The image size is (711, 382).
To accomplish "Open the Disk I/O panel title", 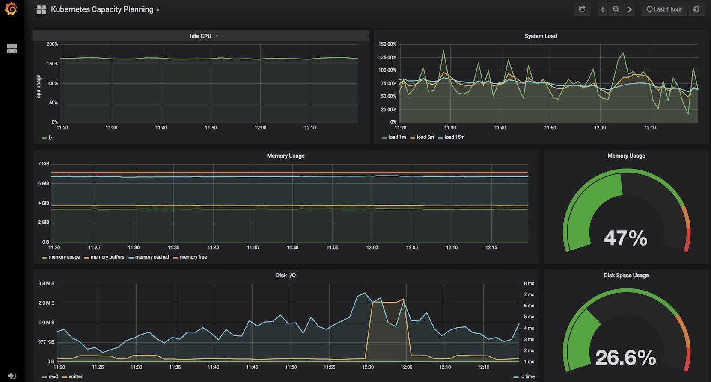I will [286, 275].
